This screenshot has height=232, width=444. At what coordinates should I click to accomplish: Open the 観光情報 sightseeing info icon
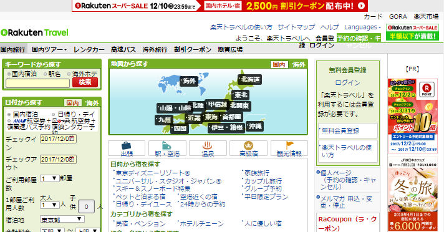coord(289,148)
